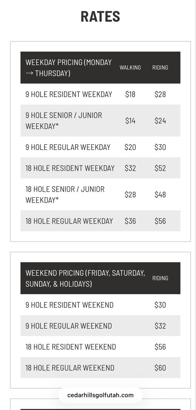Select the $60 18-hole regular weekend price

(x=160, y=368)
